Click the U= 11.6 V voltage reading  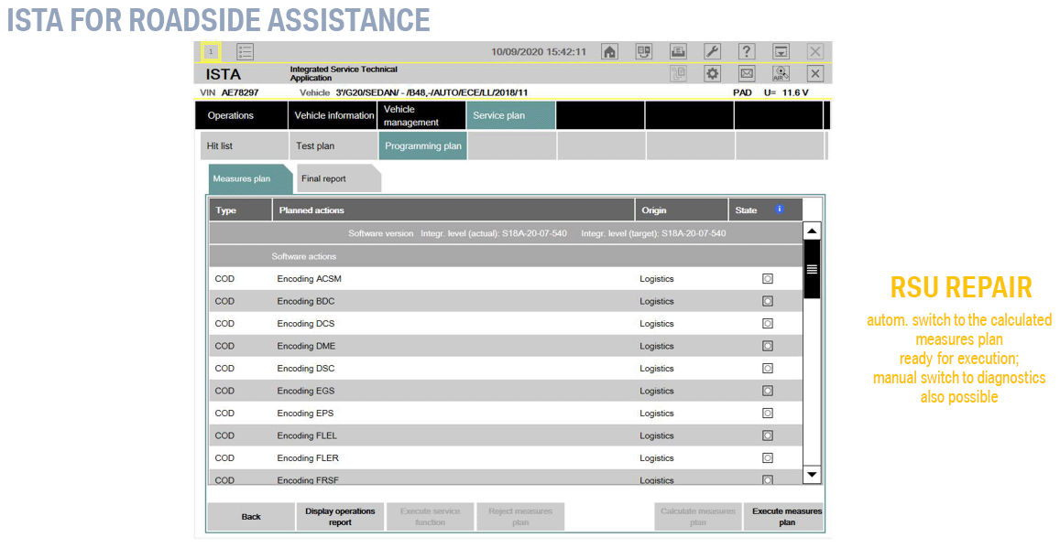click(x=786, y=92)
